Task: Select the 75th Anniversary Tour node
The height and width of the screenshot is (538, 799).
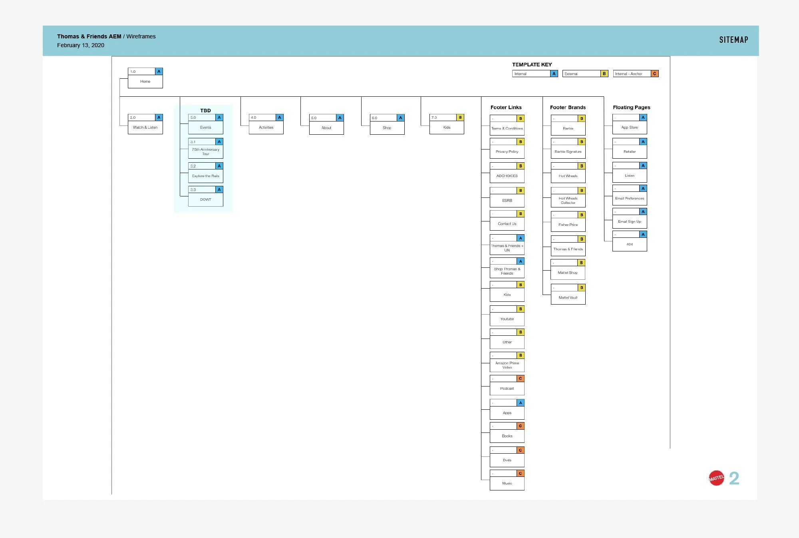Action: point(206,151)
